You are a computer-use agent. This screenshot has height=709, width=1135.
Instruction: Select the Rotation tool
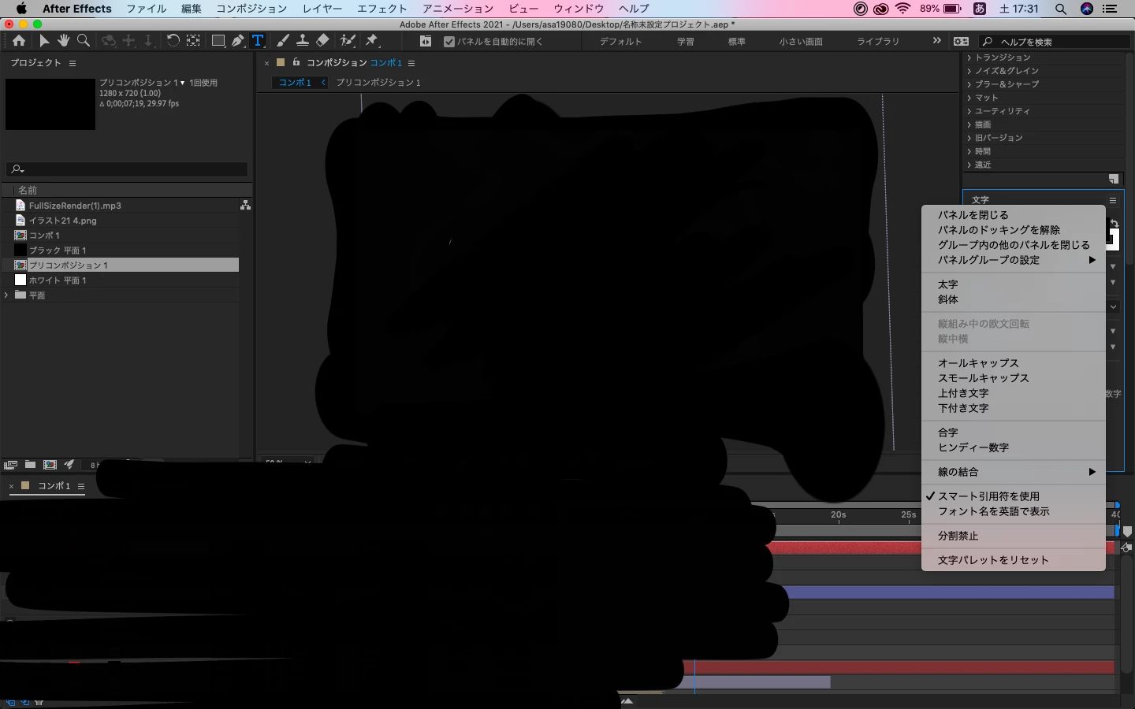[x=173, y=41]
